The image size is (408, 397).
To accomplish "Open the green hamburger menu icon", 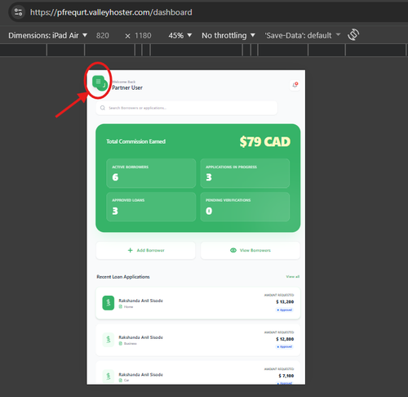I will click(x=98, y=82).
